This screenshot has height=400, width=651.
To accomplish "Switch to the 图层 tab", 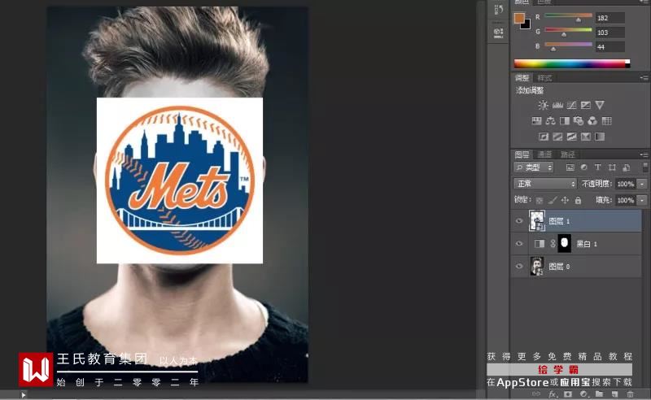I will click(x=522, y=154).
